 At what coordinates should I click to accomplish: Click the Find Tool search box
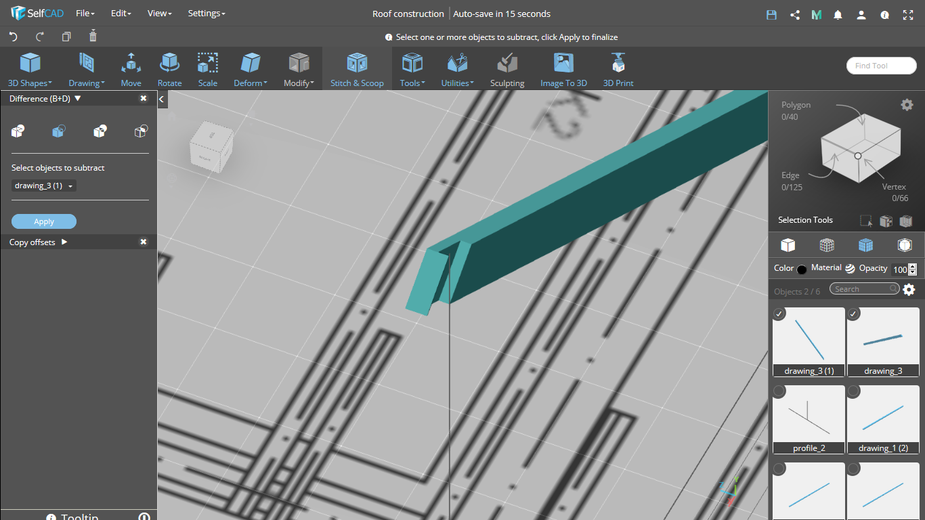pyautogui.click(x=881, y=66)
